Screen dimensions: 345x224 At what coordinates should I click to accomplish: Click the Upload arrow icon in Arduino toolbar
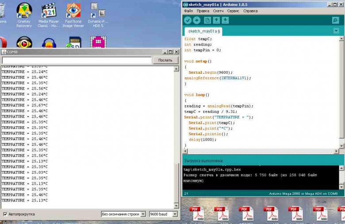[x=197, y=20]
